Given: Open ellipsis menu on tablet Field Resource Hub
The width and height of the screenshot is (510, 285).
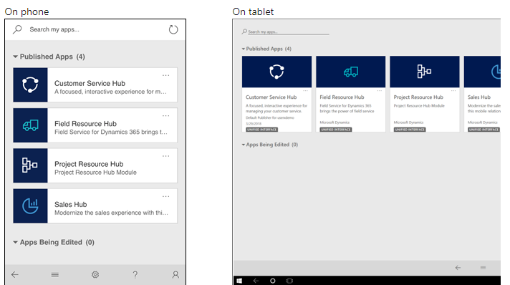Looking at the screenshot, I should click(x=379, y=90).
